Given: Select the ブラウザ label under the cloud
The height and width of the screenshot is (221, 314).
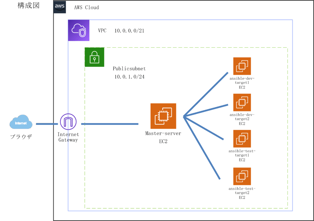Looking at the screenshot, I should (x=21, y=137).
